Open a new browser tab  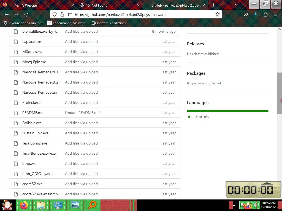coord(213,5)
